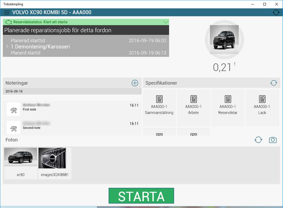Open the xc90 photo thumbnail
Screen dimensions: 283x208
(x=21, y=163)
